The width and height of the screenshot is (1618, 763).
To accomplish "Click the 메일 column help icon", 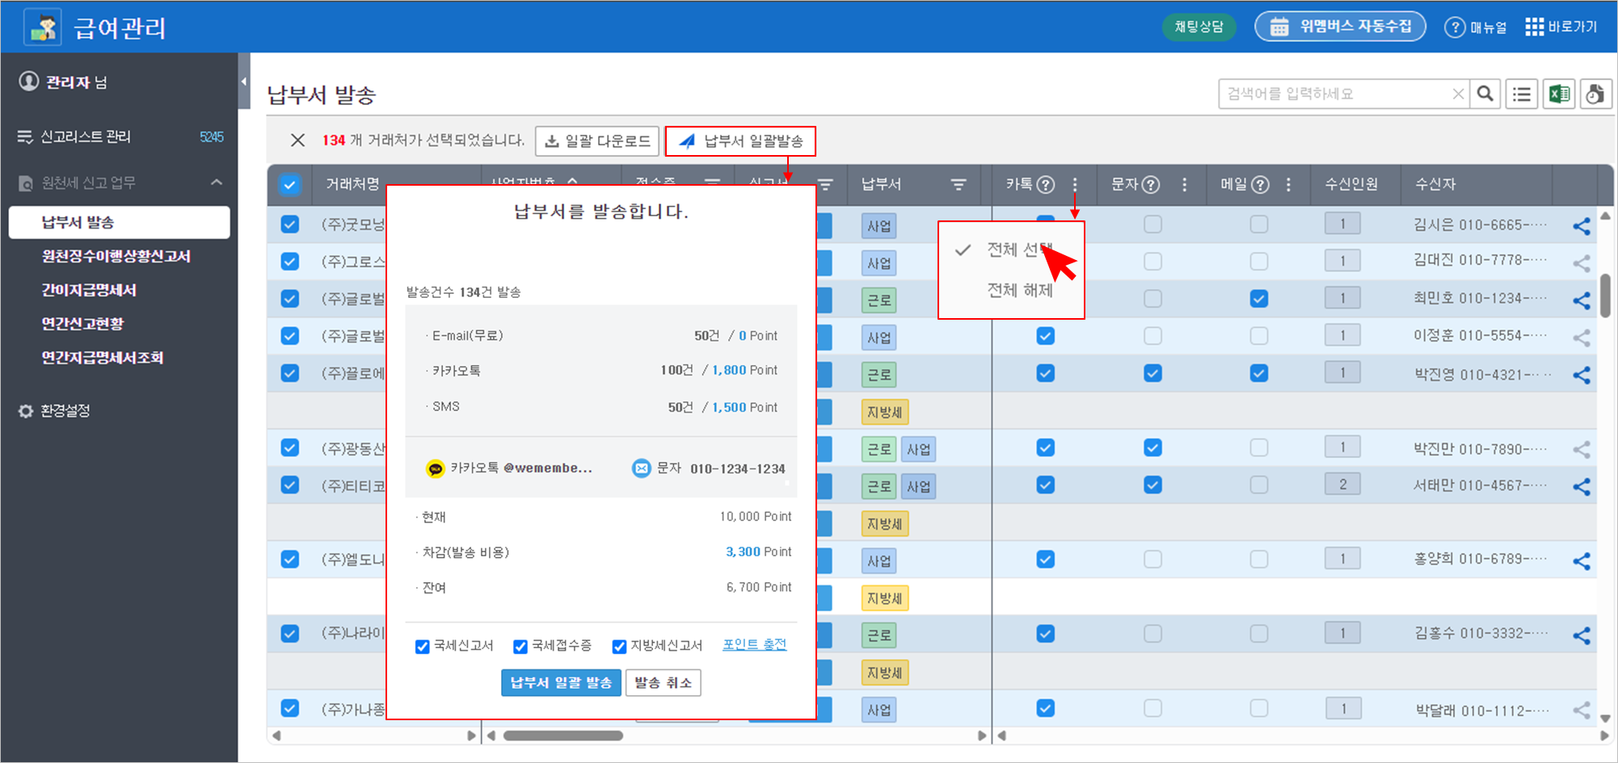I will 1260,185.
